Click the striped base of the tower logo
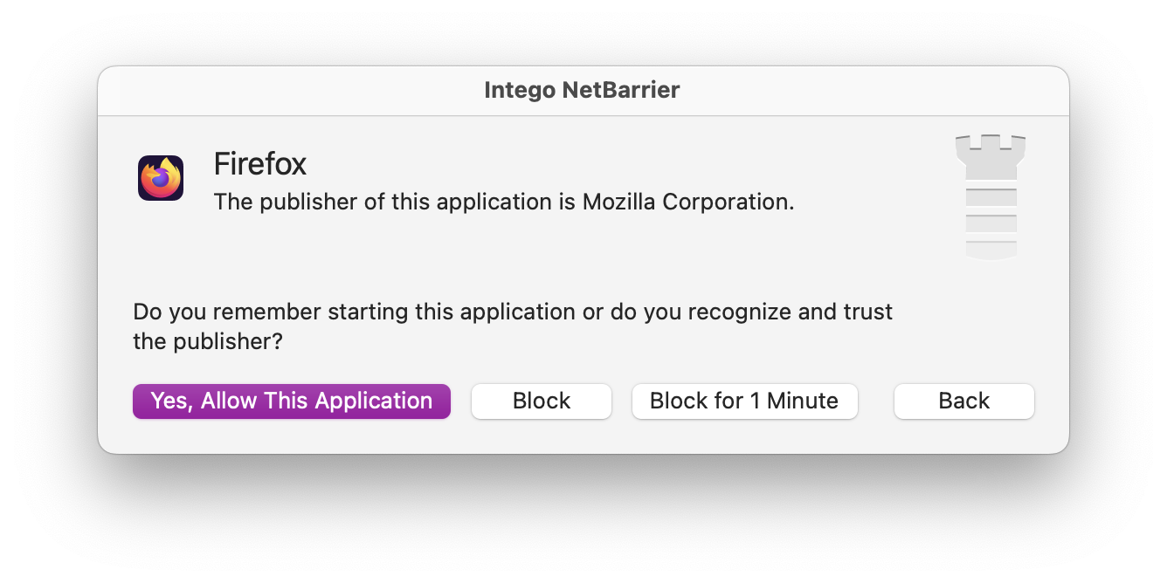 [x=991, y=223]
